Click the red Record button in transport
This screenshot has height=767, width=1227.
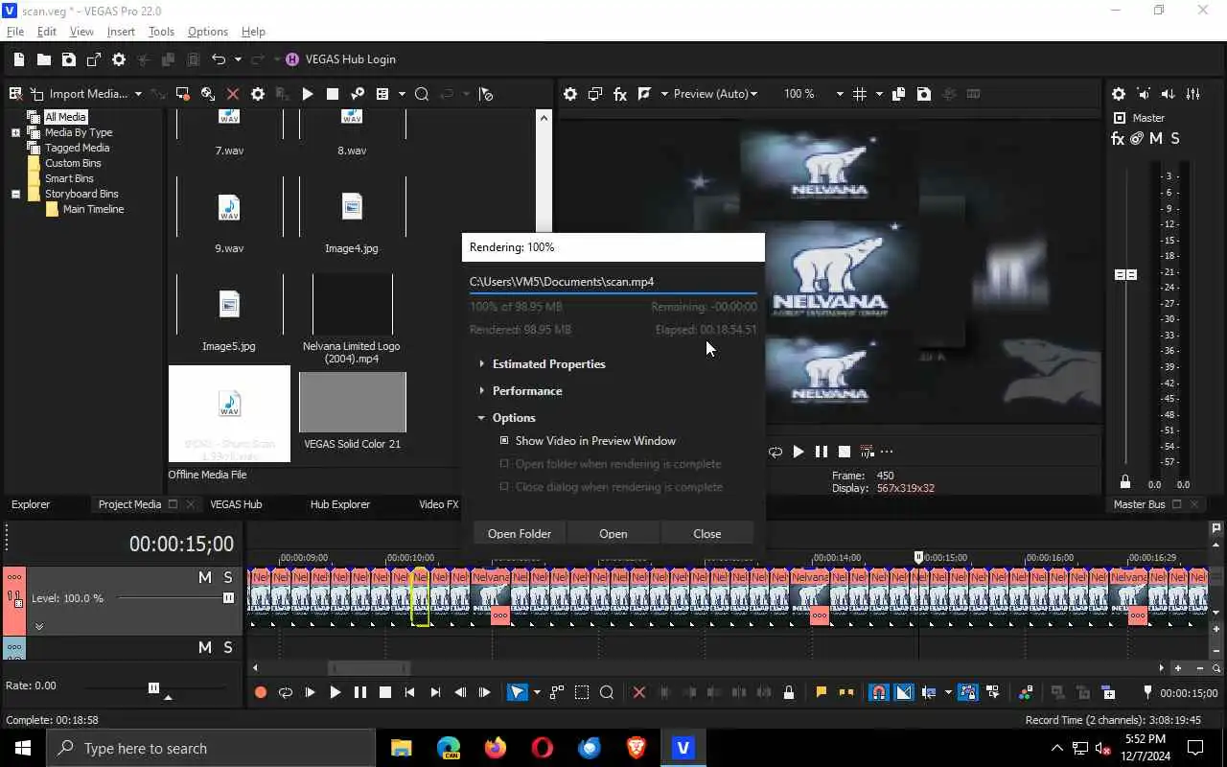tap(261, 692)
